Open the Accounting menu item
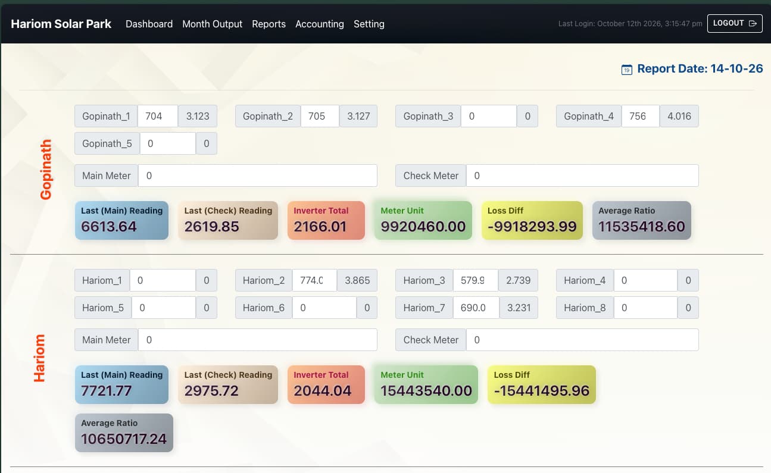Viewport: 771px width, 473px height. (320, 24)
